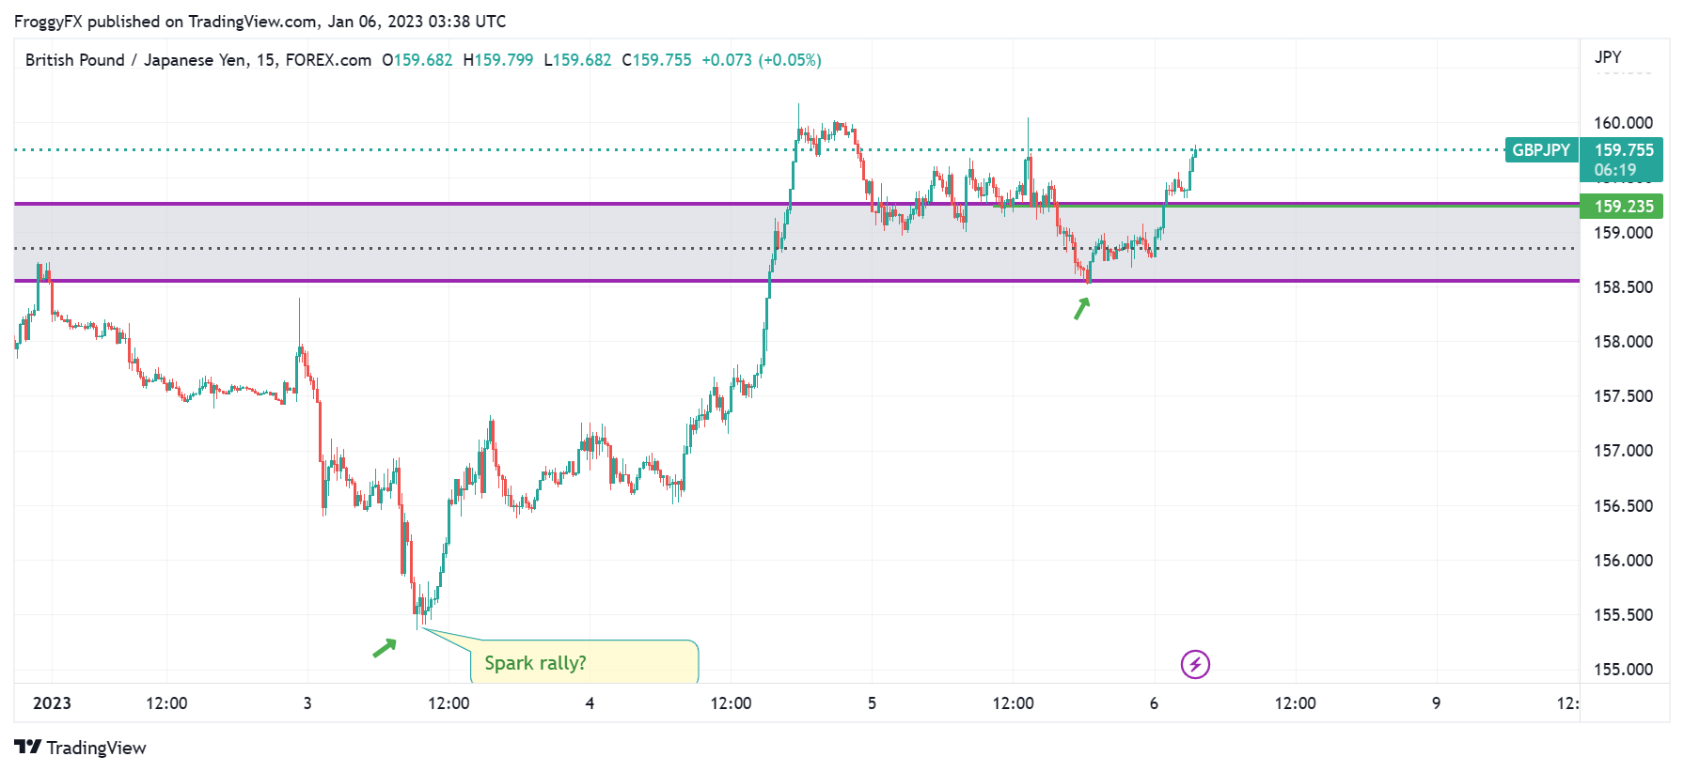The height and width of the screenshot is (772, 1684).
Task: Click the 156.500 price axis label
Action: pos(1623,506)
